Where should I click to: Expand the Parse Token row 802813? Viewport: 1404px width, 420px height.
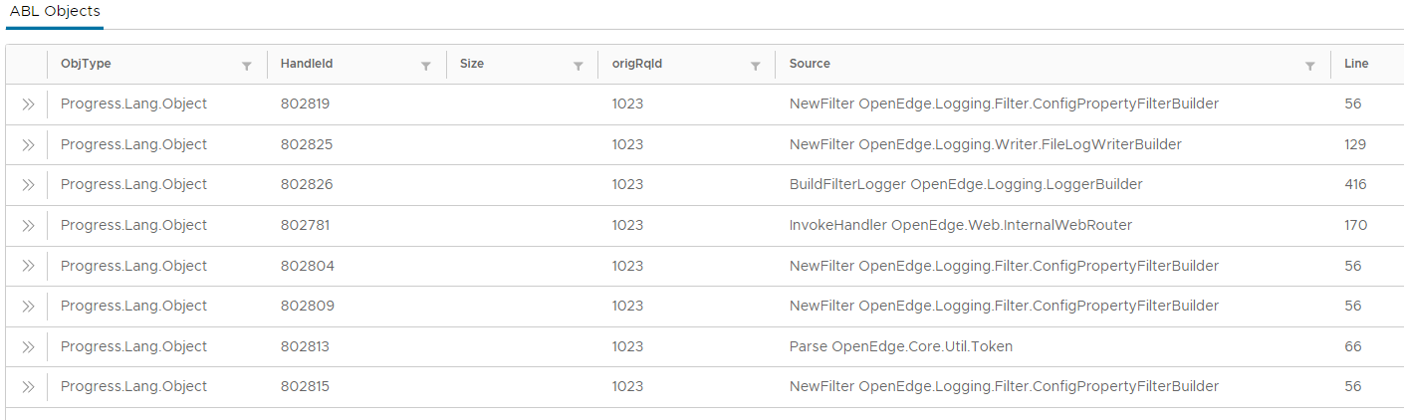click(x=28, y=347)
